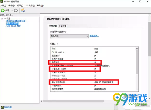Click the grey forward arrow button
Screen dimensions: 151x110
tap(16, 10)
